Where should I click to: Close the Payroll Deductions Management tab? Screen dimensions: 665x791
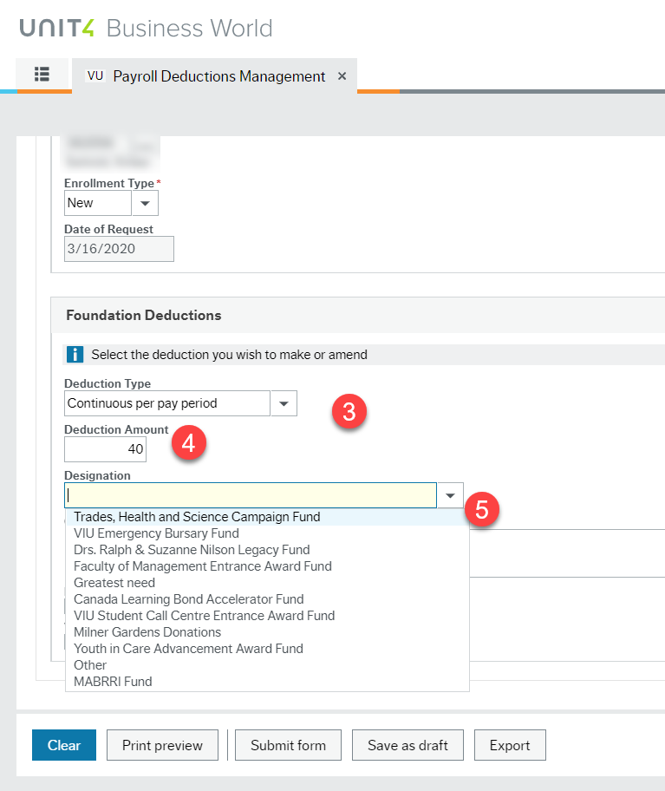point(342,76)
